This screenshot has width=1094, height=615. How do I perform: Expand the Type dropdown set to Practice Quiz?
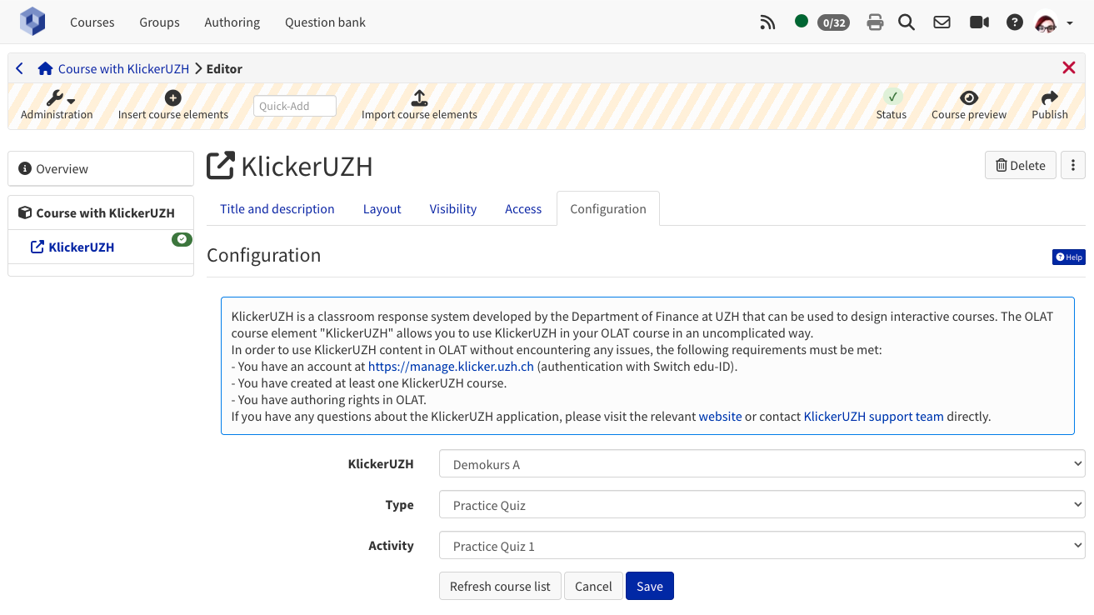pyautogui.click(x=760, y=504)
